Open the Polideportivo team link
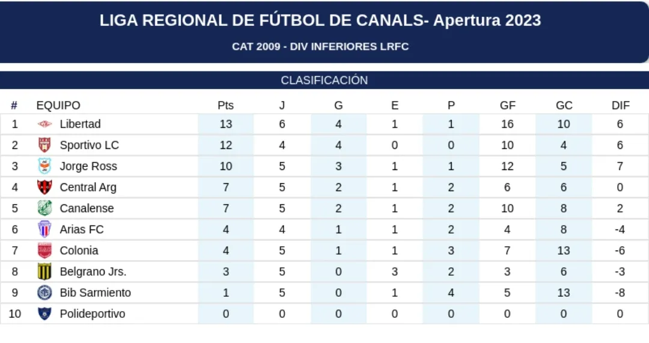 [x=93, y=314]
